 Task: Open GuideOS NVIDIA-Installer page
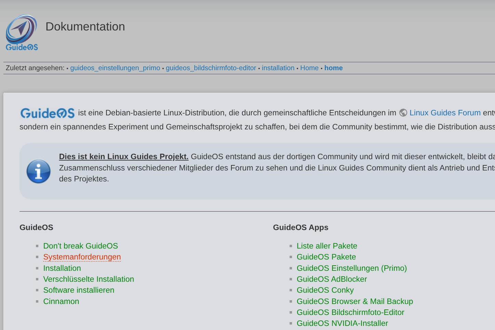342,323
